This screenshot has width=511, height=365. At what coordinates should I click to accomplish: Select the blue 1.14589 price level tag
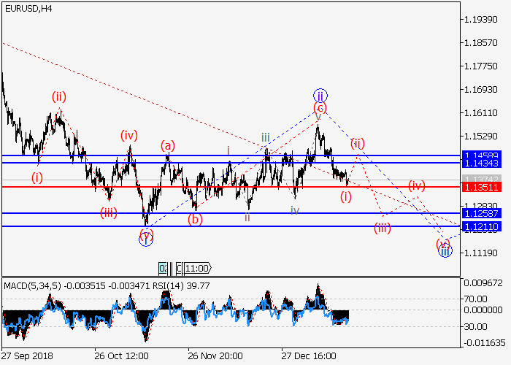[x=483, y=155]
